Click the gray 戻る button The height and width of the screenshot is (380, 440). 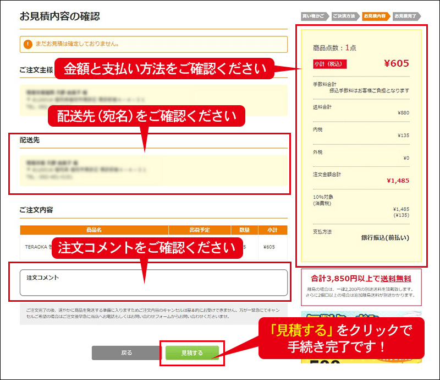[126, 353]
